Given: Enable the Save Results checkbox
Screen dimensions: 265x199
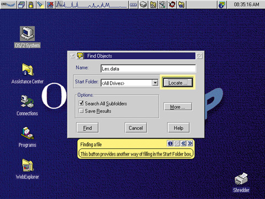Looking at the screenshot, I should pyautogui.click(x=81, y=111).
